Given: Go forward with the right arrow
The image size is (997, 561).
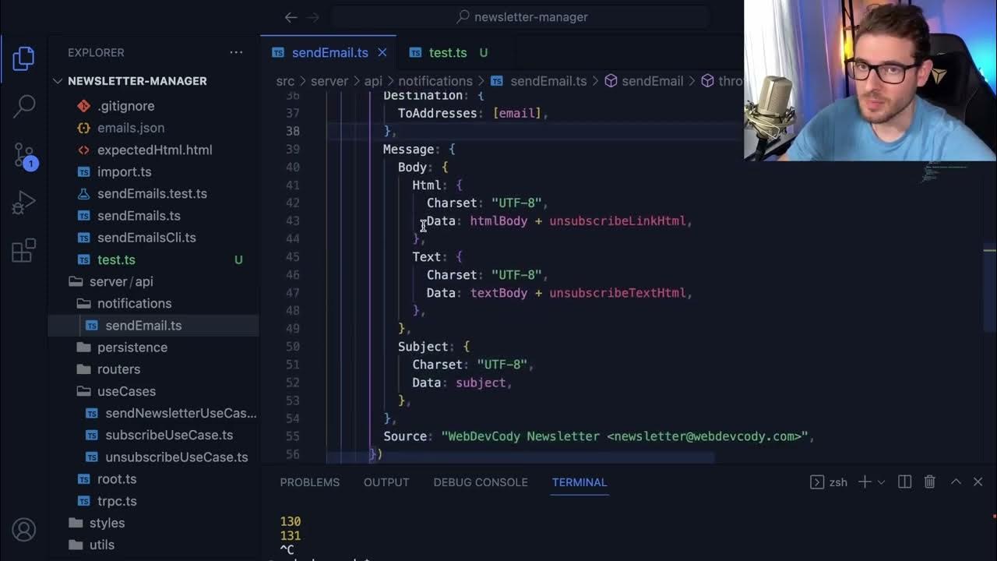Looking at the screenshot, I should click(314, 17).
